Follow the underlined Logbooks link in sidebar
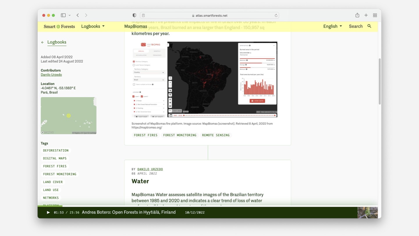The image size is (419, 236). [57, 42]
